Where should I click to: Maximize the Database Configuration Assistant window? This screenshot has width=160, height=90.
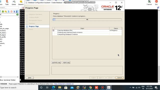pyautogui.click(x=116, y=2)
